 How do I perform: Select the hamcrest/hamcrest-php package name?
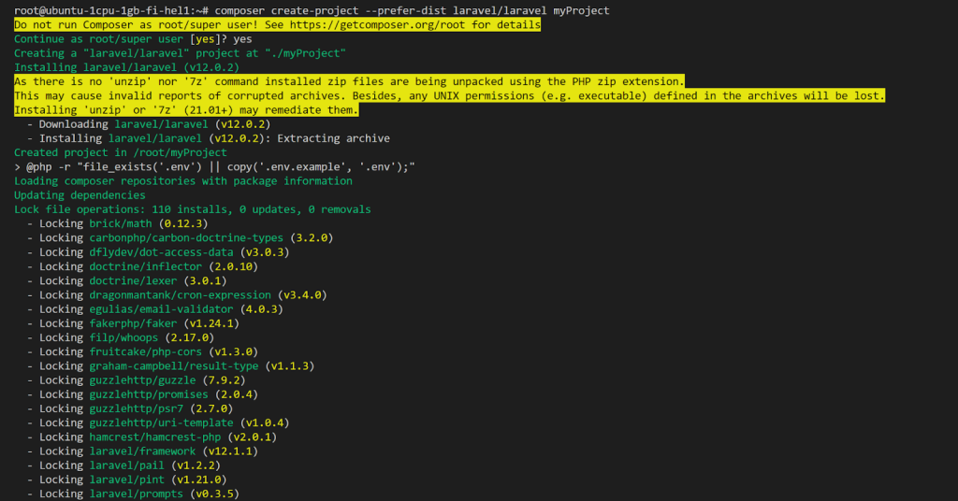click(154, 437)
